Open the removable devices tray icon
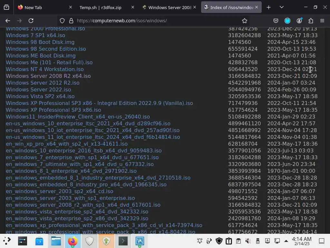 (258, 241)
